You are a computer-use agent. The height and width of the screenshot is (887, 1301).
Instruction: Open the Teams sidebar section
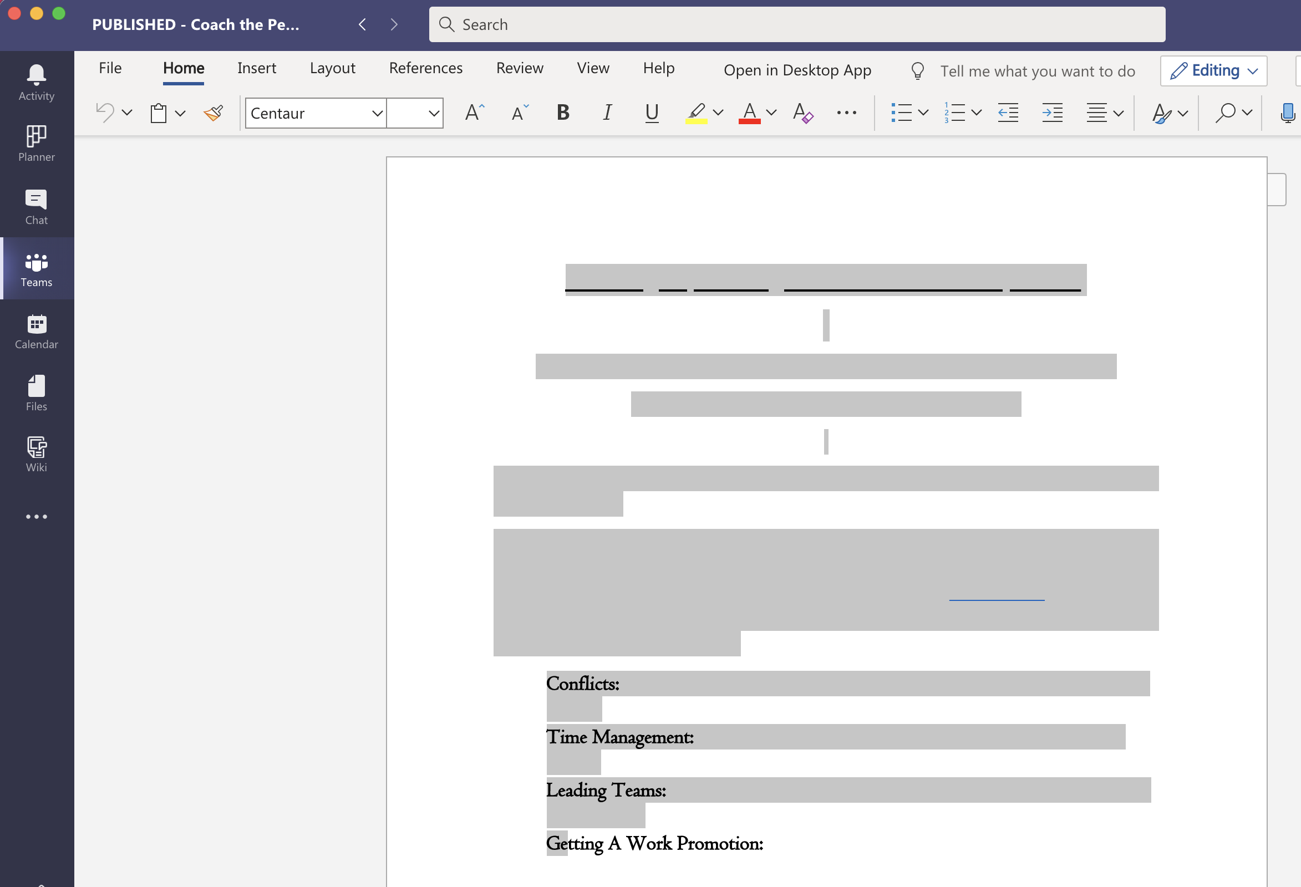pyautogui.click(x=37, y=269)
